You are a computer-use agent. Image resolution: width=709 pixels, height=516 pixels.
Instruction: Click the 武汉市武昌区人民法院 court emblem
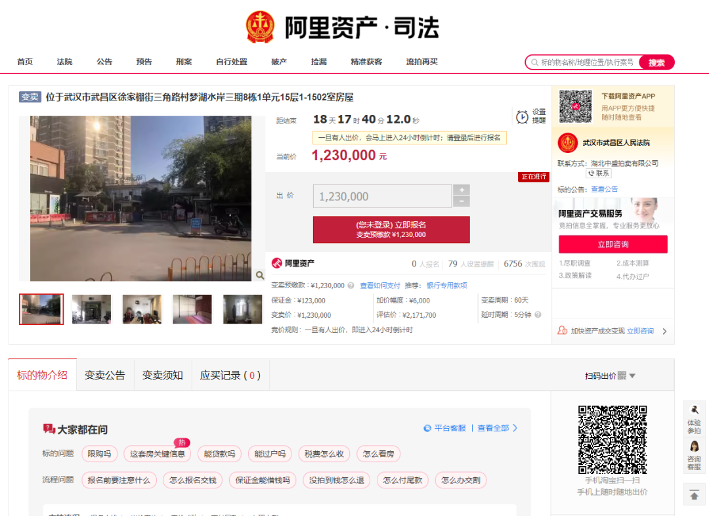pos(568,143)
